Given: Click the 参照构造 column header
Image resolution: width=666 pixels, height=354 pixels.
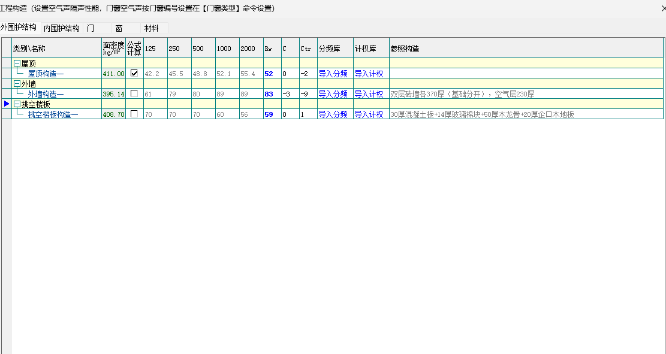Looking at the screenshot, I should (x=405, y=49).
